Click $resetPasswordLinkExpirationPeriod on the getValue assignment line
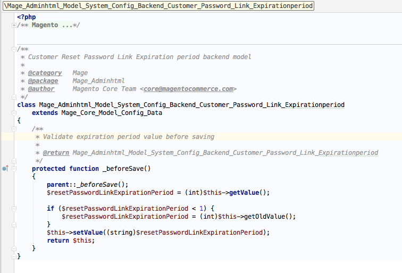This screenshot has width=402, height=273. 110,193
